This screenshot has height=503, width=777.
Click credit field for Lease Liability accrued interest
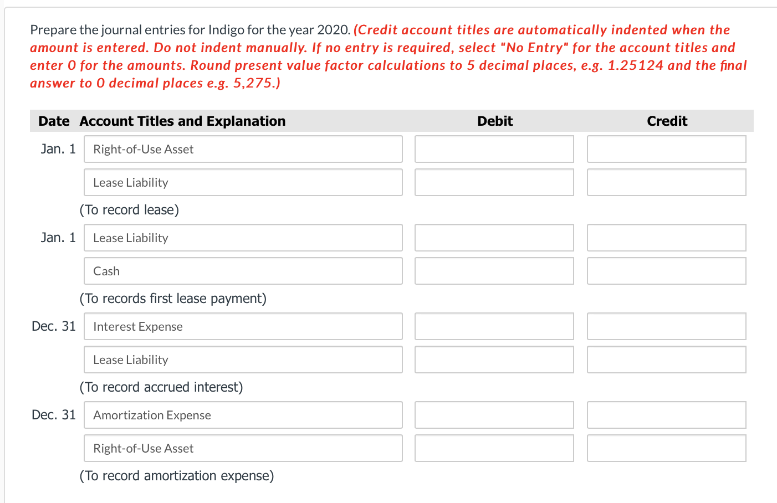tap(667, 360)
